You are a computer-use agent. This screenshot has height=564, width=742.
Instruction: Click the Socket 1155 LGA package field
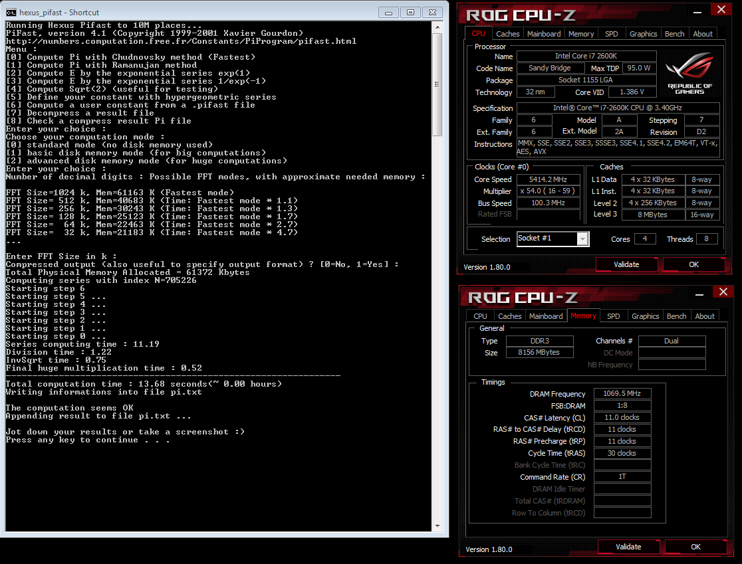[586, 80]
